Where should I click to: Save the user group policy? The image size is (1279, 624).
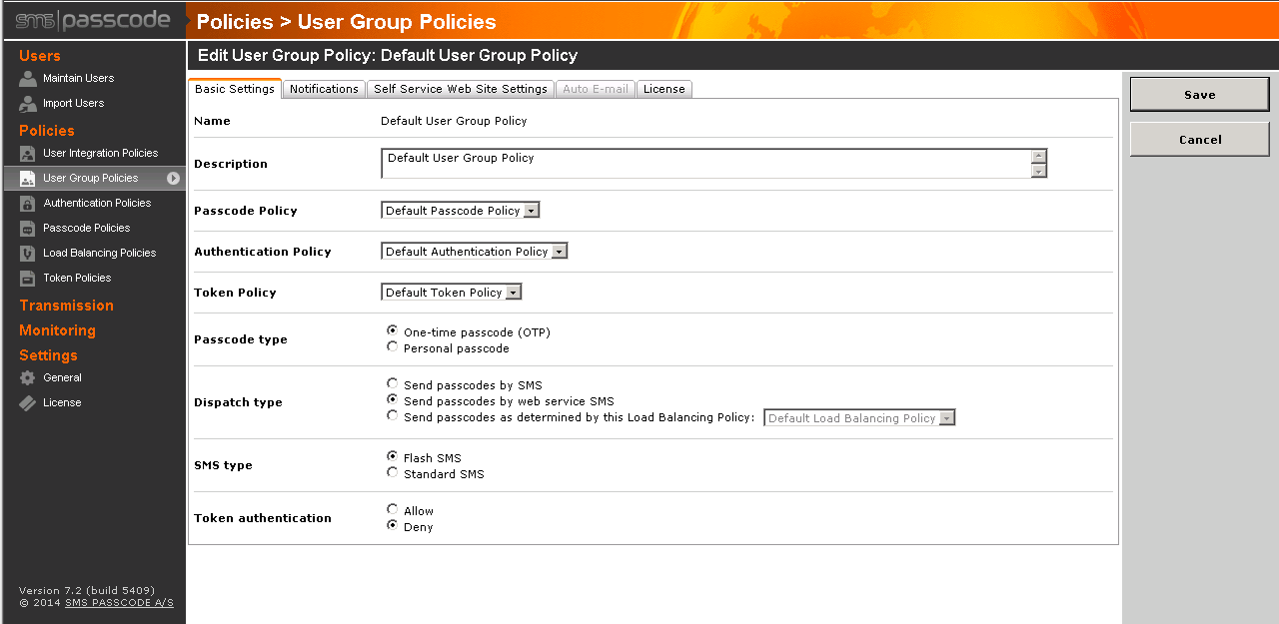(1200, 95)
